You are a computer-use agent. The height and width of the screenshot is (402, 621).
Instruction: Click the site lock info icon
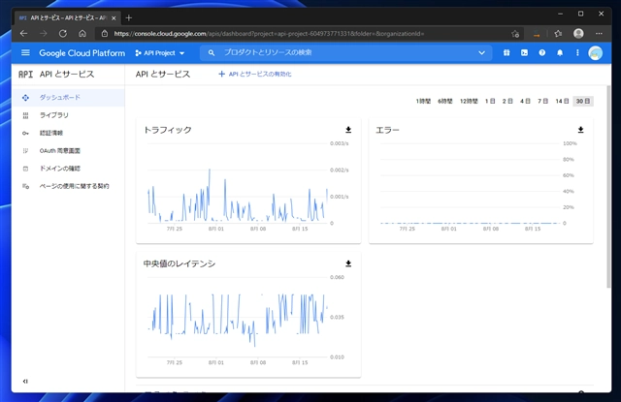tap(104, 34)
